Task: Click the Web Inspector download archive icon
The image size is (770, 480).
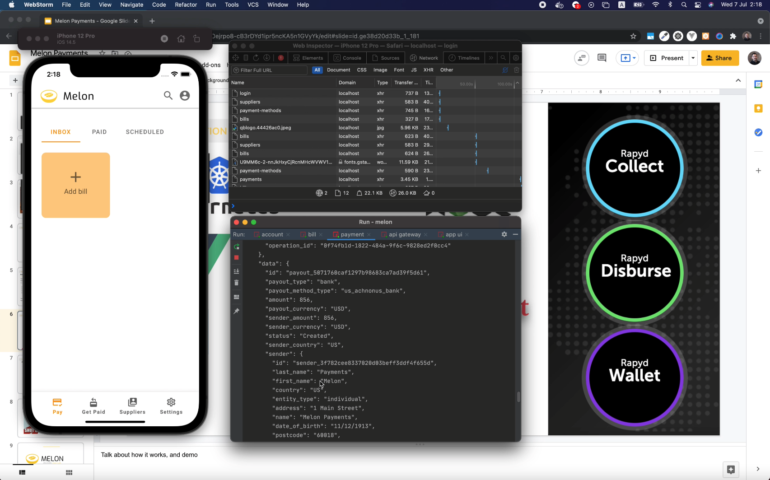Action: tap(267, 58)
